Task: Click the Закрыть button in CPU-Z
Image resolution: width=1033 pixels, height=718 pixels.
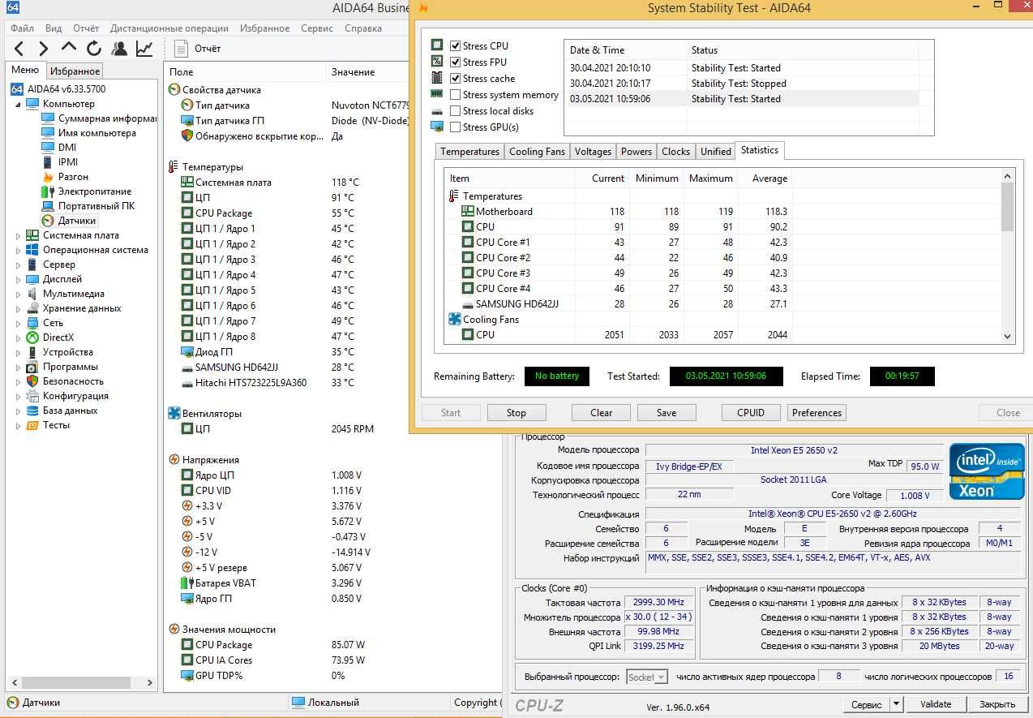Action: (x=997, y=704)
